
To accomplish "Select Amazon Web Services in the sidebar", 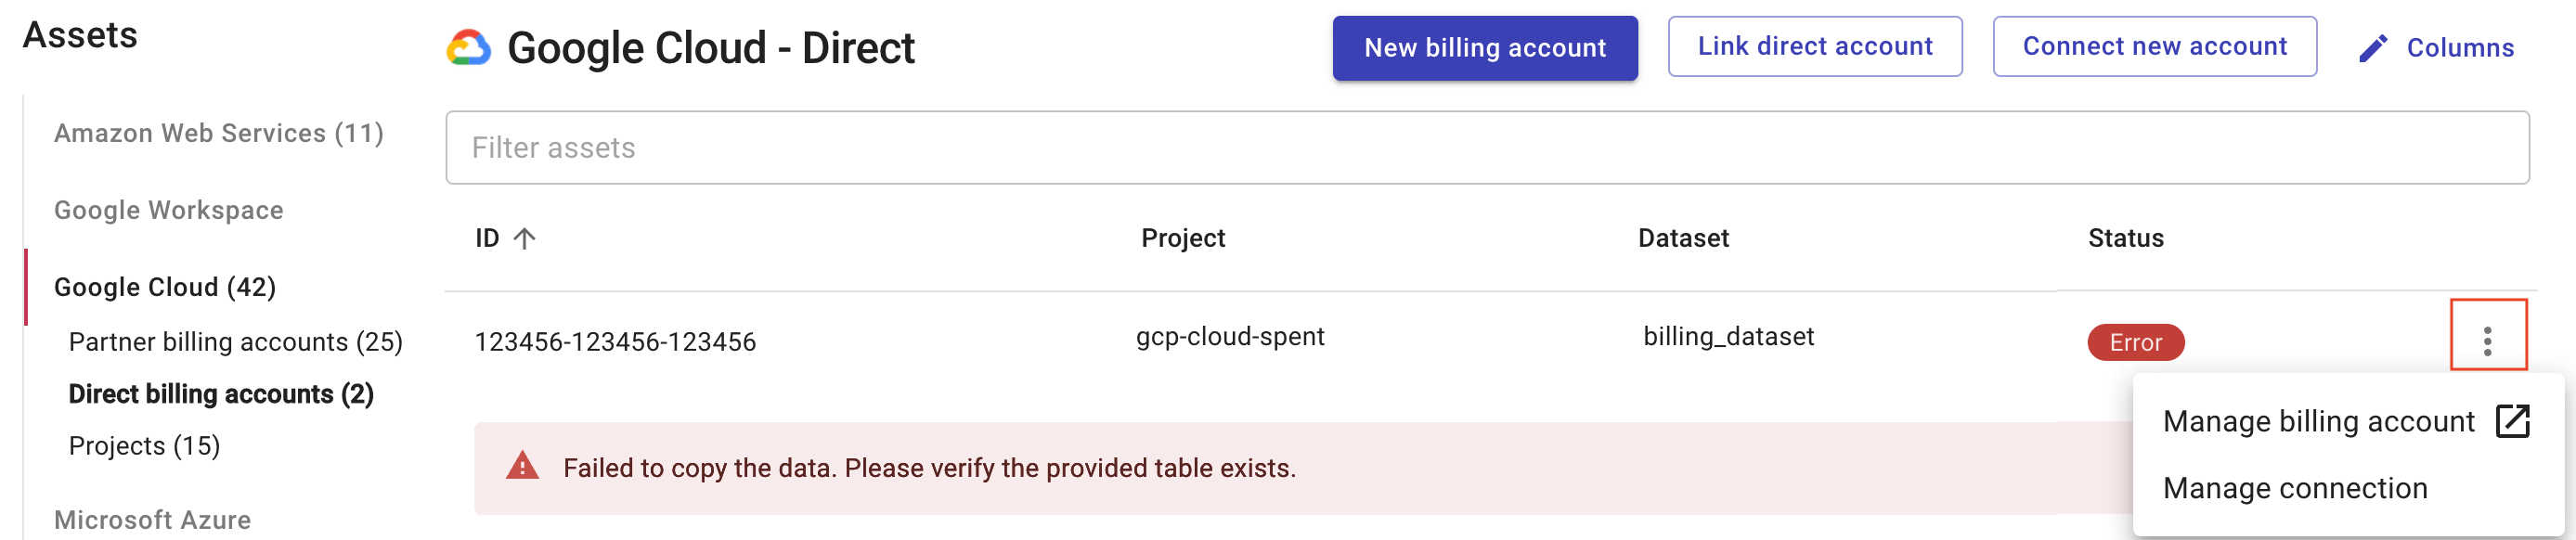I will click(218, 132).
